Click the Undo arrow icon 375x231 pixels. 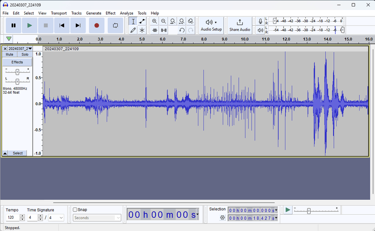coord(182,30)
